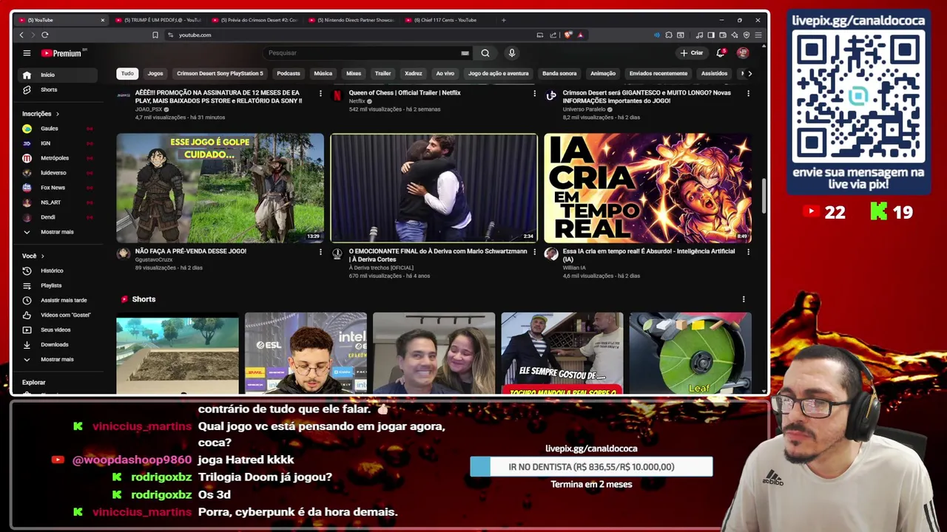
Task: Switch to the Nintendo Direct browser tab
Action: point(351,20)
